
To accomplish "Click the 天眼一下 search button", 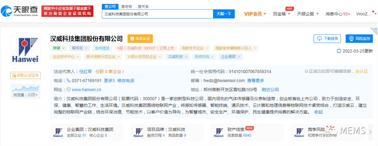I will pyautogui.click(x=224, y=14).
